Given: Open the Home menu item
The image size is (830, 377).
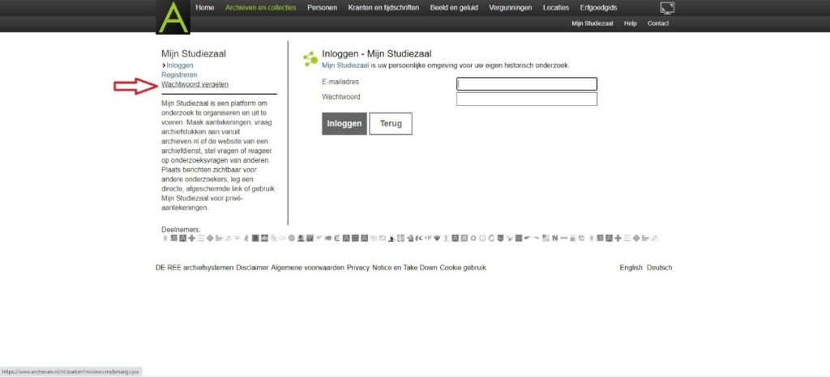Looking at the screenshot, I should [205, 8].
